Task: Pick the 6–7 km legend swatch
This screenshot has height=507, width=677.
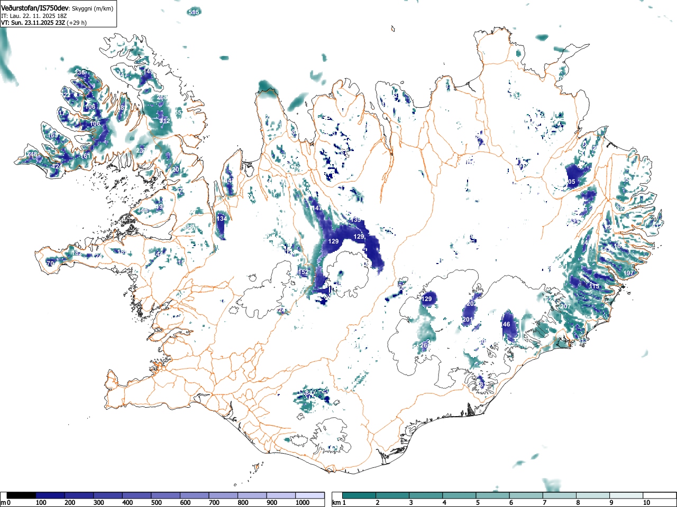Action: 526,495
